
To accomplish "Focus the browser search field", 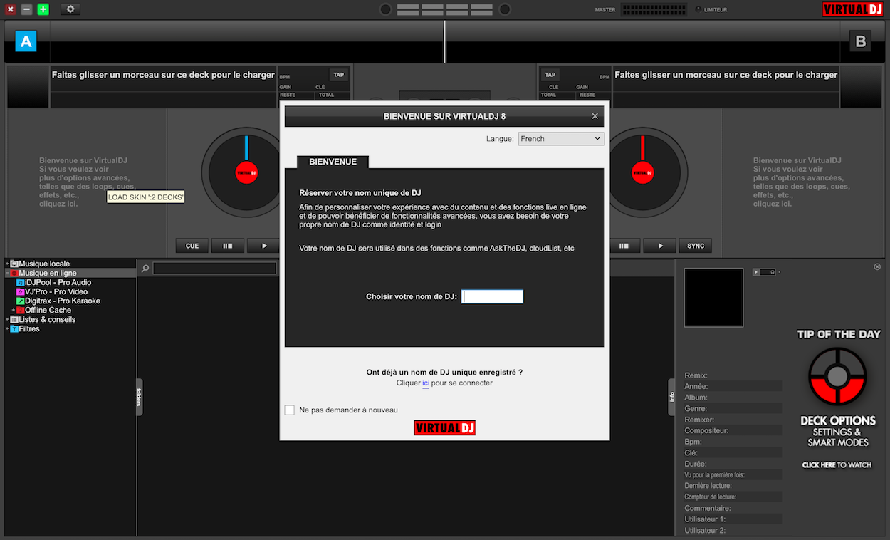I will click(214, 269).
